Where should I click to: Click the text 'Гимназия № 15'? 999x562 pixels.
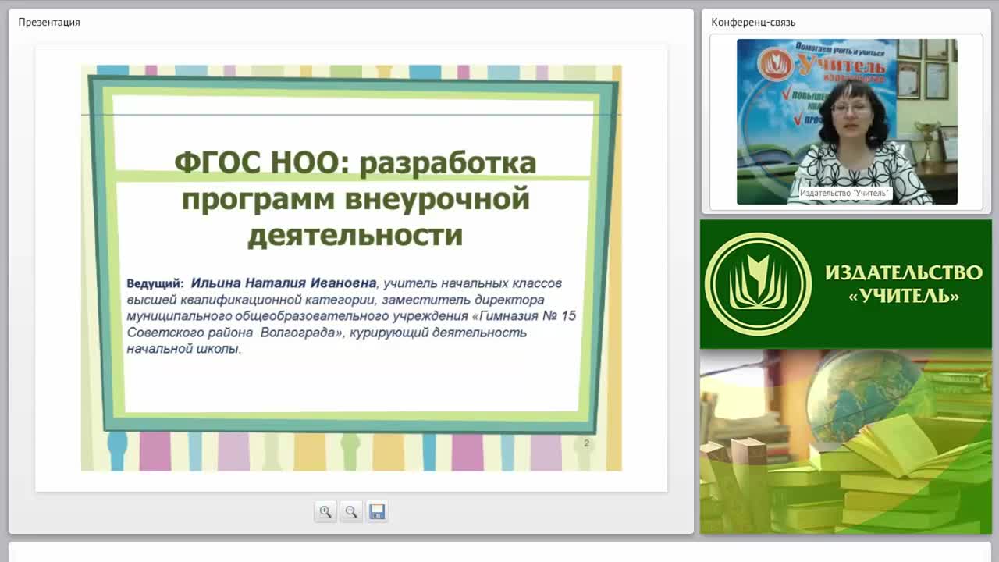(x=527, y=316)
